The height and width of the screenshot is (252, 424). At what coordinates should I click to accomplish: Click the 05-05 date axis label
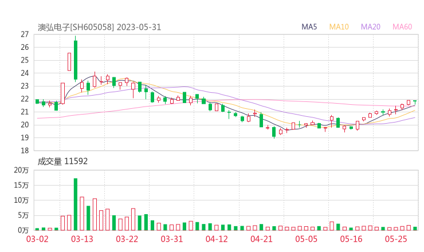306,239
